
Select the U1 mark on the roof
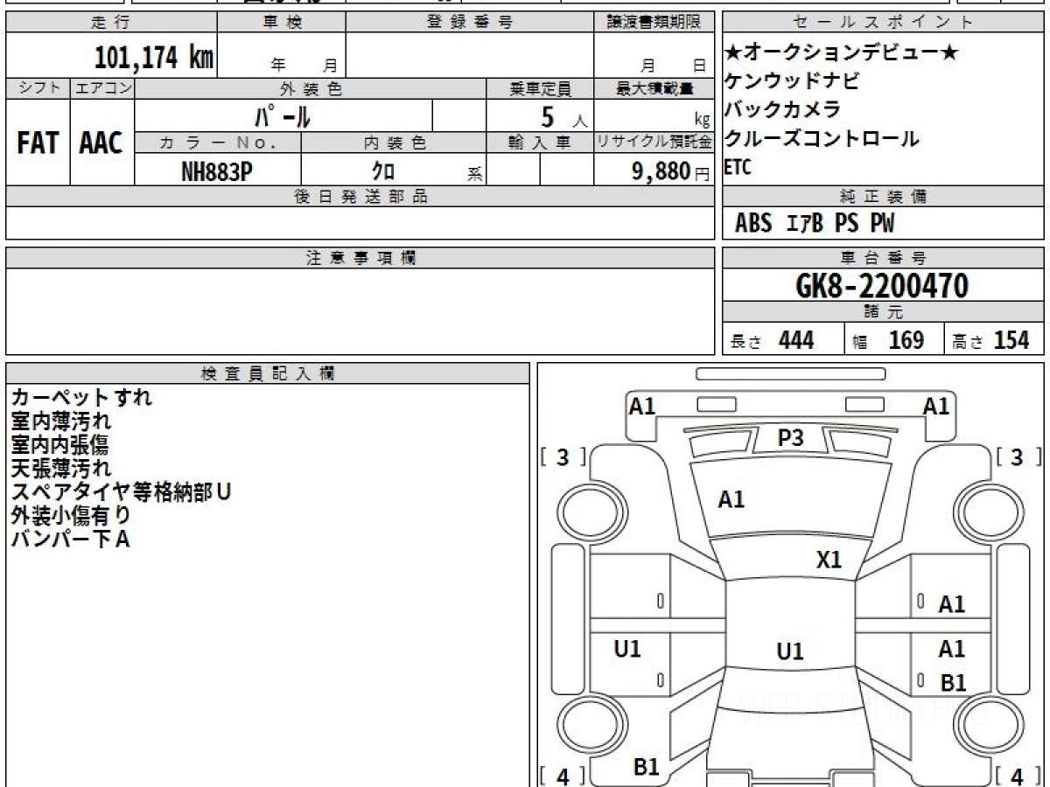coord(790,651)
